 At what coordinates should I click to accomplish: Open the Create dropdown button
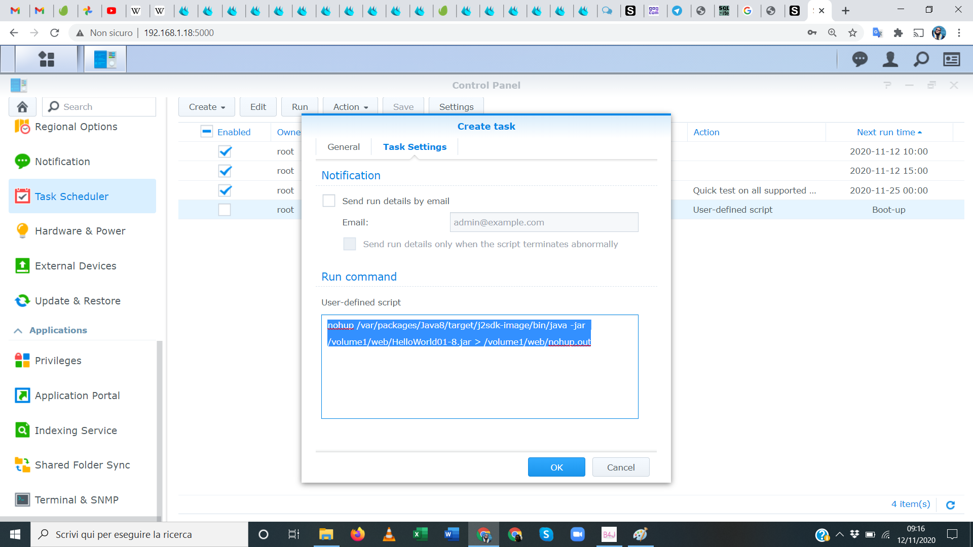(207, 107)
